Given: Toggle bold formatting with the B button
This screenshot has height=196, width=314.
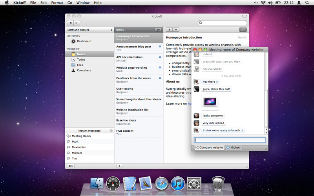Looking at the screenshot, I should click(x=169, y=30).
